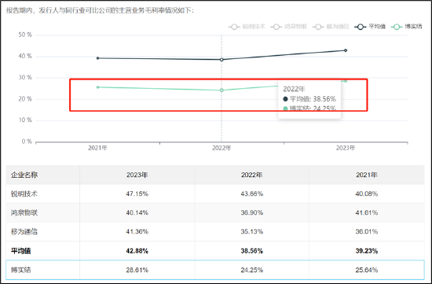The height and width of the screenshot is (284, 432).
Task: Click the 10 % y-axis label
Action: [25, 120]
